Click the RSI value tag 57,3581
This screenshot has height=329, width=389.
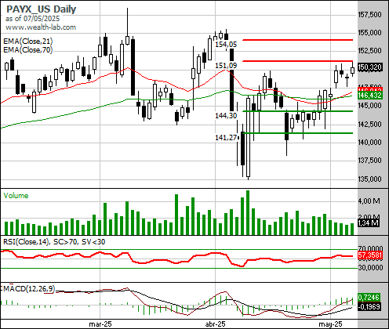[369, 255]
